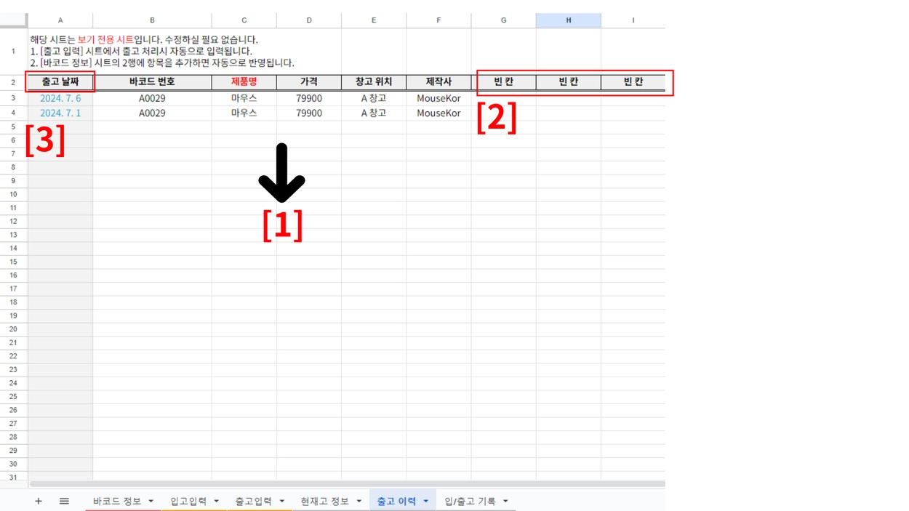909x511 pixels.
Task: Open the 출고 이력 tab menu arrow
Action: click(426, 501)
